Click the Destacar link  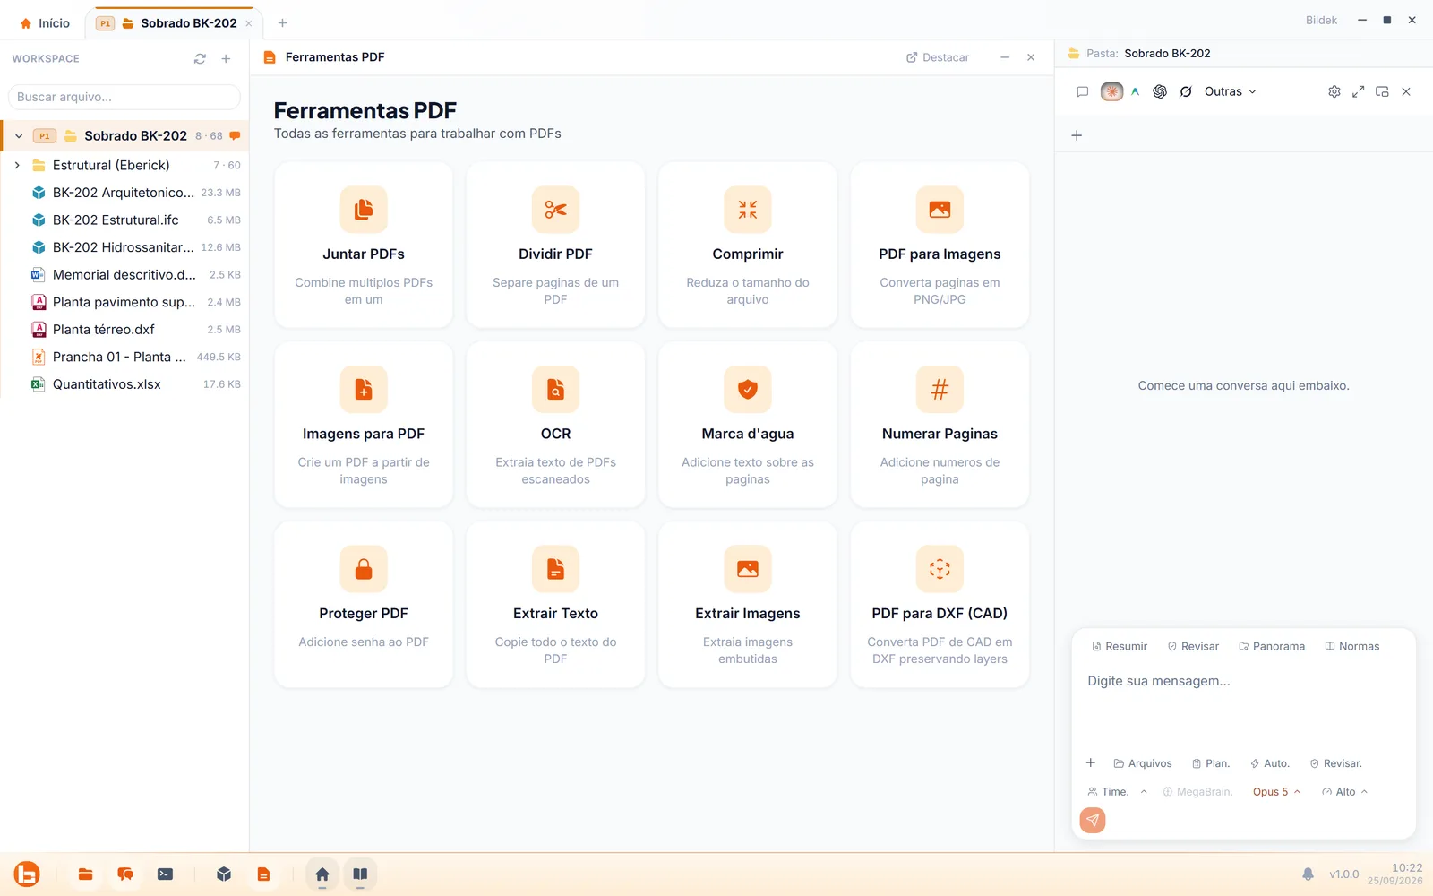pos(938,57)
